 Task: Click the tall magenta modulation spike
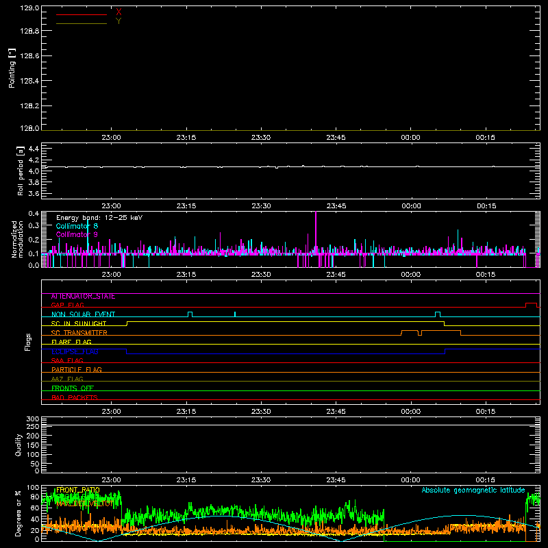click(x=316, y=232)
